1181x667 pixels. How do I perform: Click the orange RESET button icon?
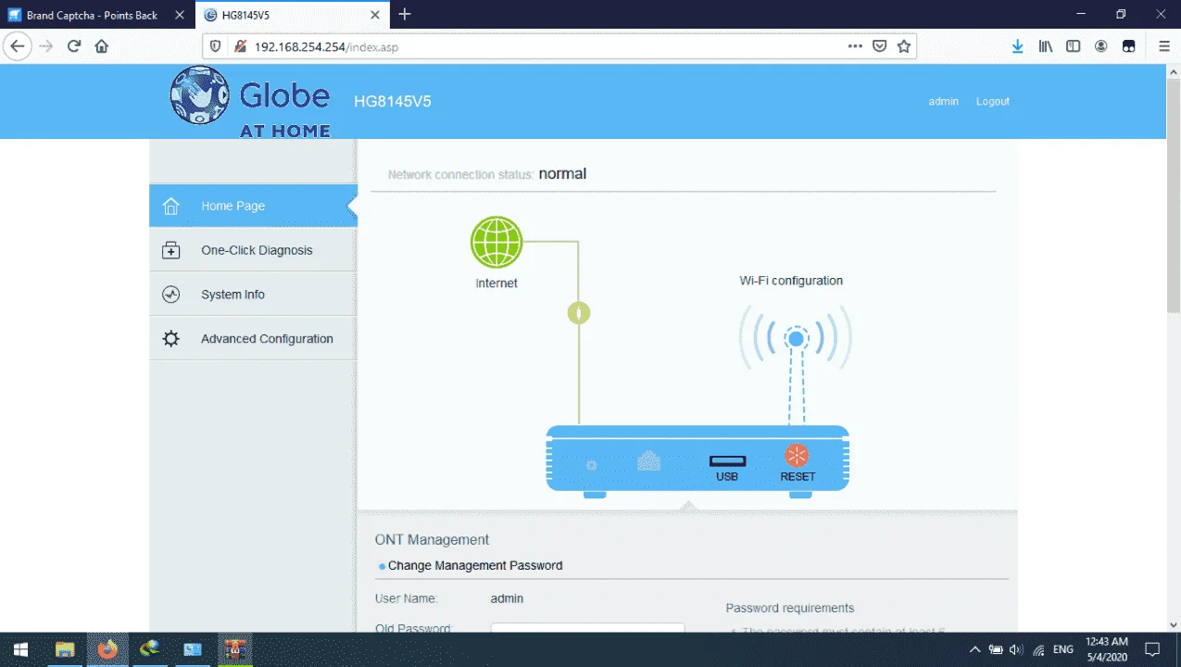[x=797, y=455]
